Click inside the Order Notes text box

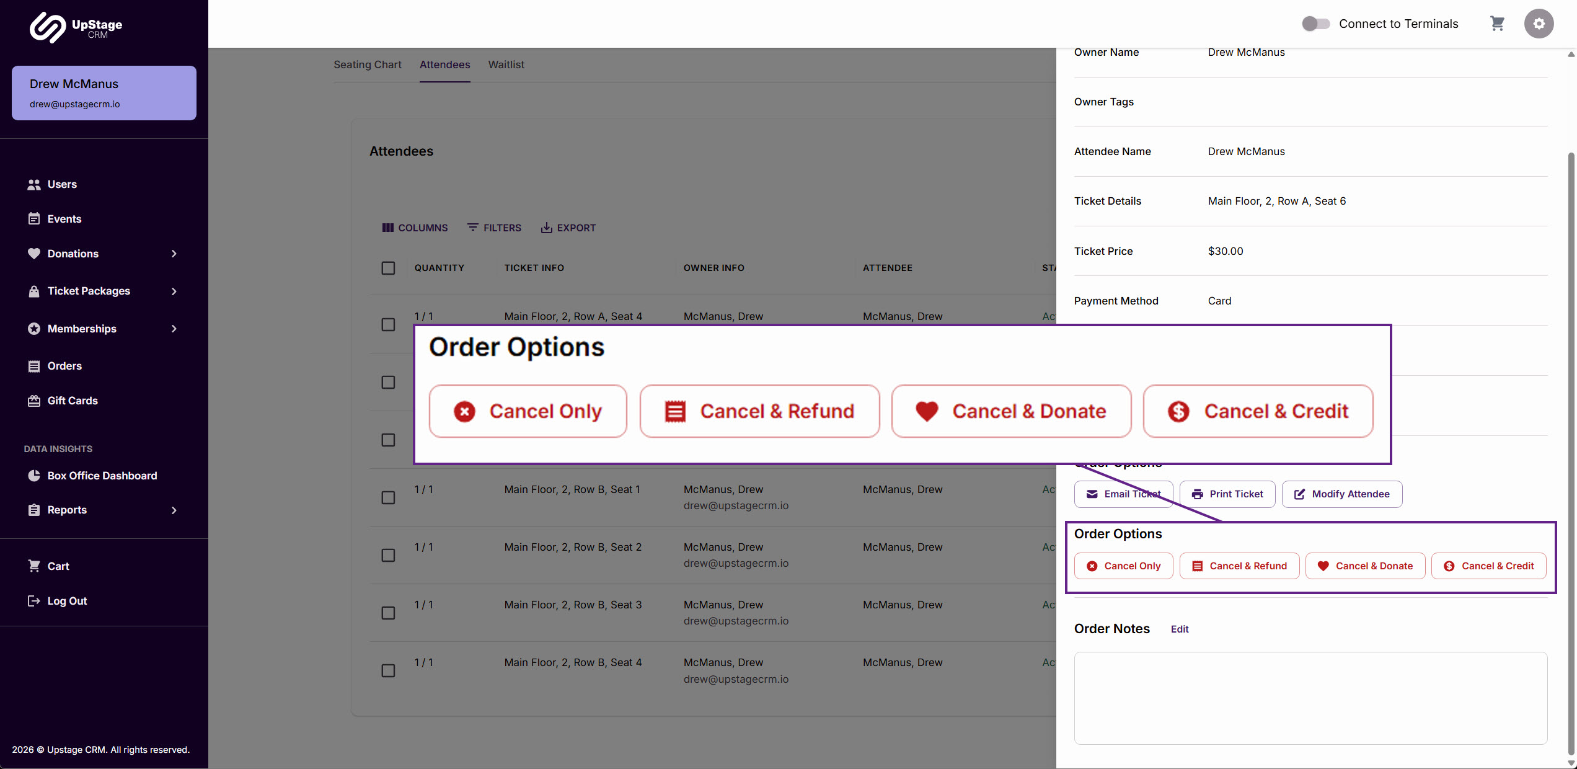(x=1310, y=698)
